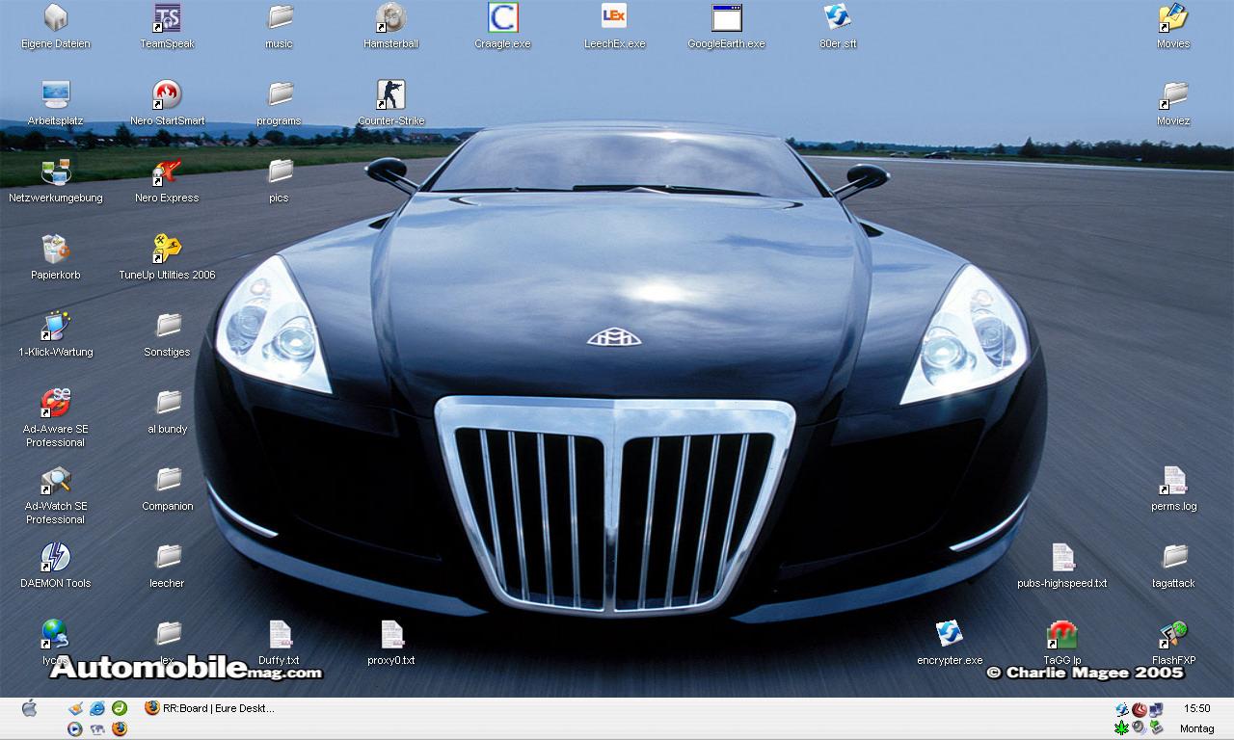Click the green leaf tray icon
The image size is (1234, 740).
click(x=1122, y=727)
